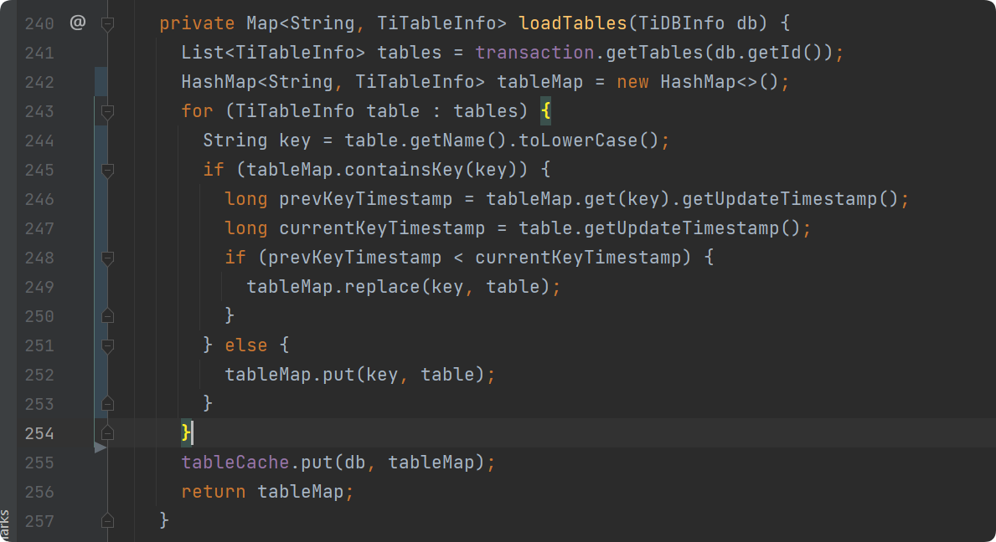This screenshot has width=996, height=542.
Task: Collapse the else block fold marker
Action: [107, 345]
